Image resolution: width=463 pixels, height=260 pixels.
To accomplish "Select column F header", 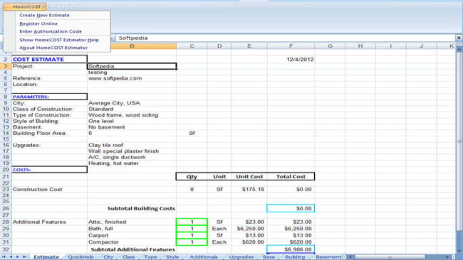I will (x=291, y=46).
